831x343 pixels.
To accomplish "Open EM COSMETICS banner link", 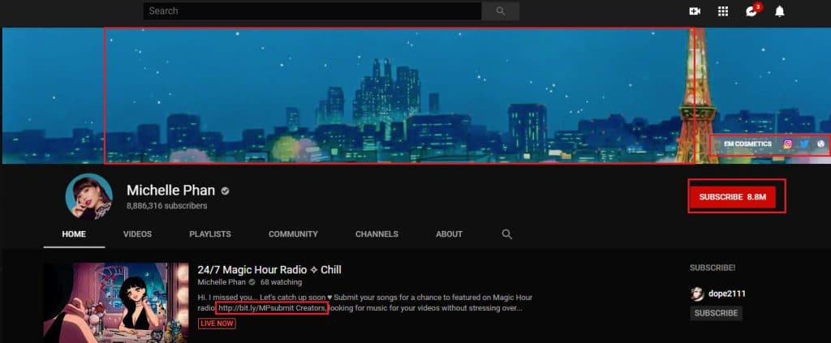I will (x=747, y=144).
